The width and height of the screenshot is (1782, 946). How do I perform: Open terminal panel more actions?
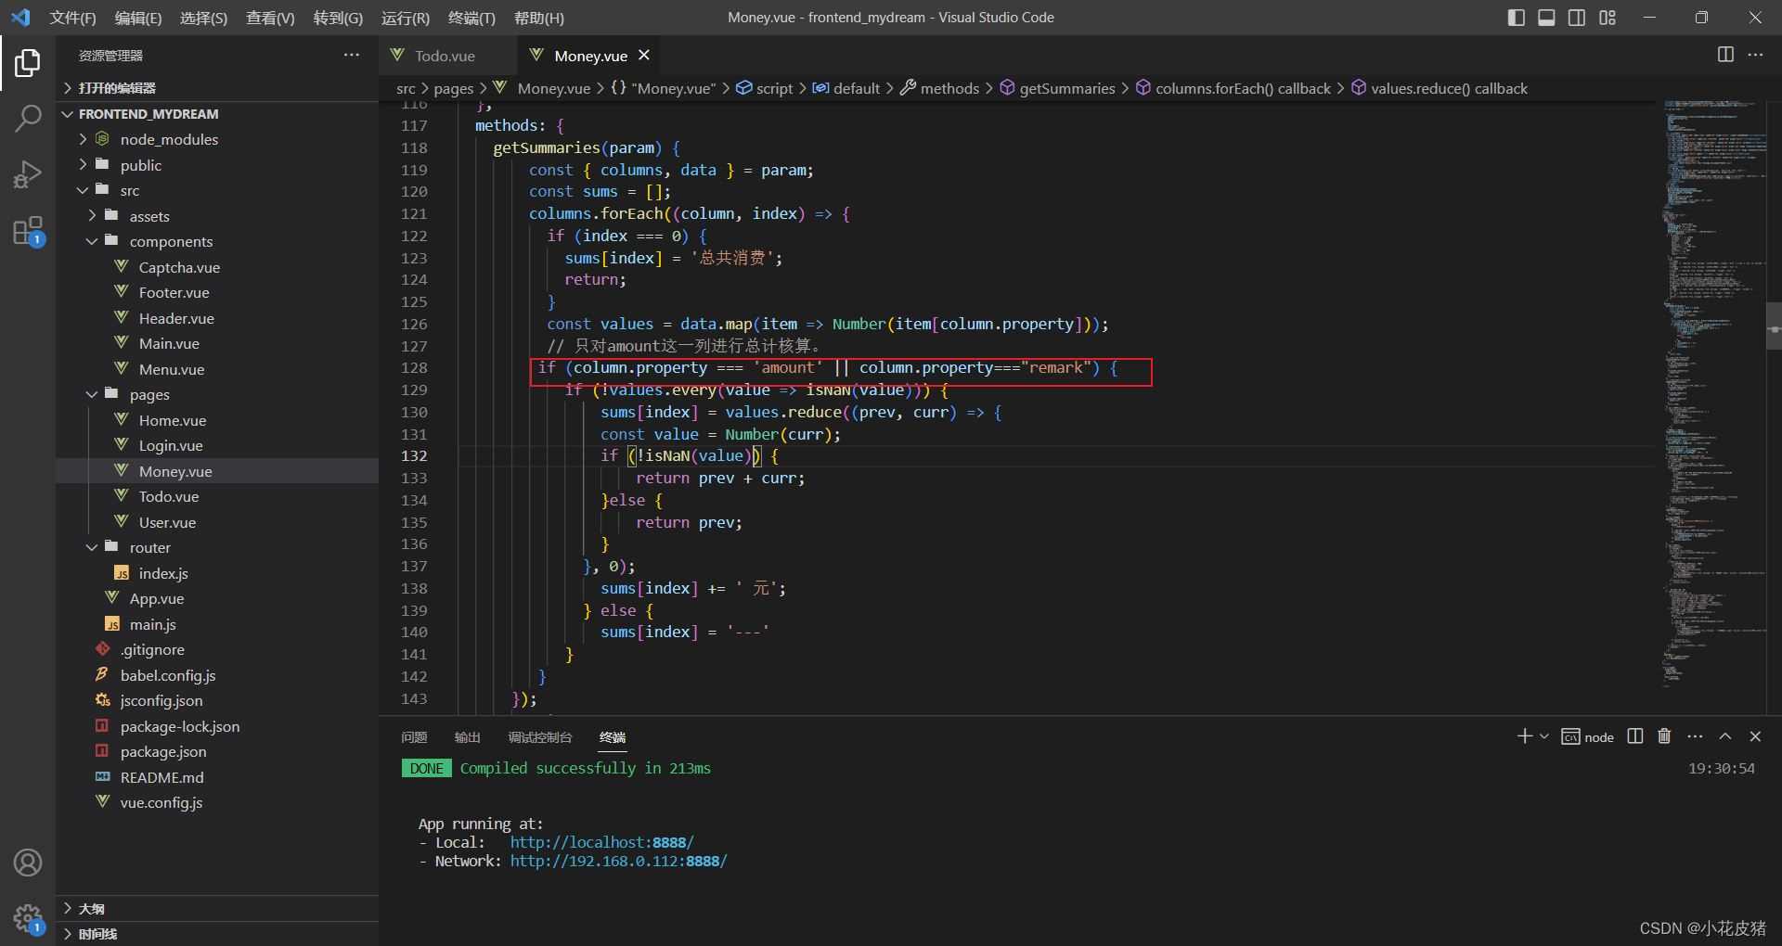(x=1695, y=736)
